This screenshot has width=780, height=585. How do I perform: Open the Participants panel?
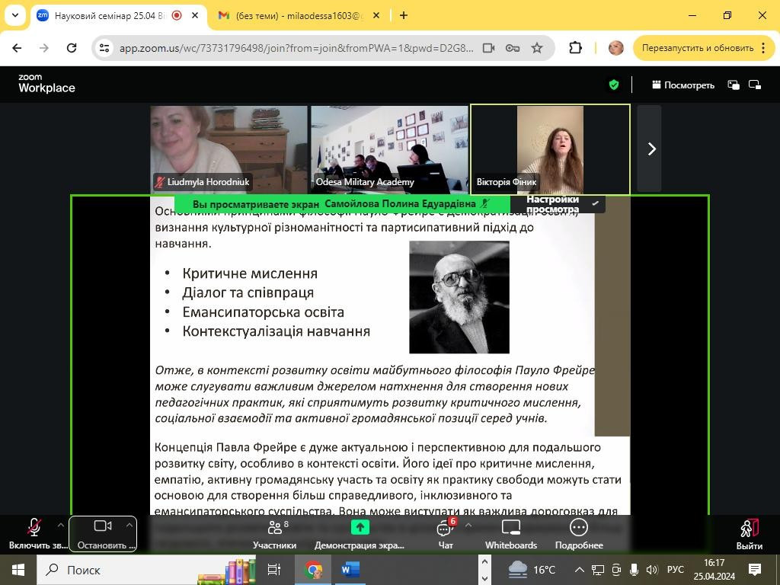tap(274, 533)
